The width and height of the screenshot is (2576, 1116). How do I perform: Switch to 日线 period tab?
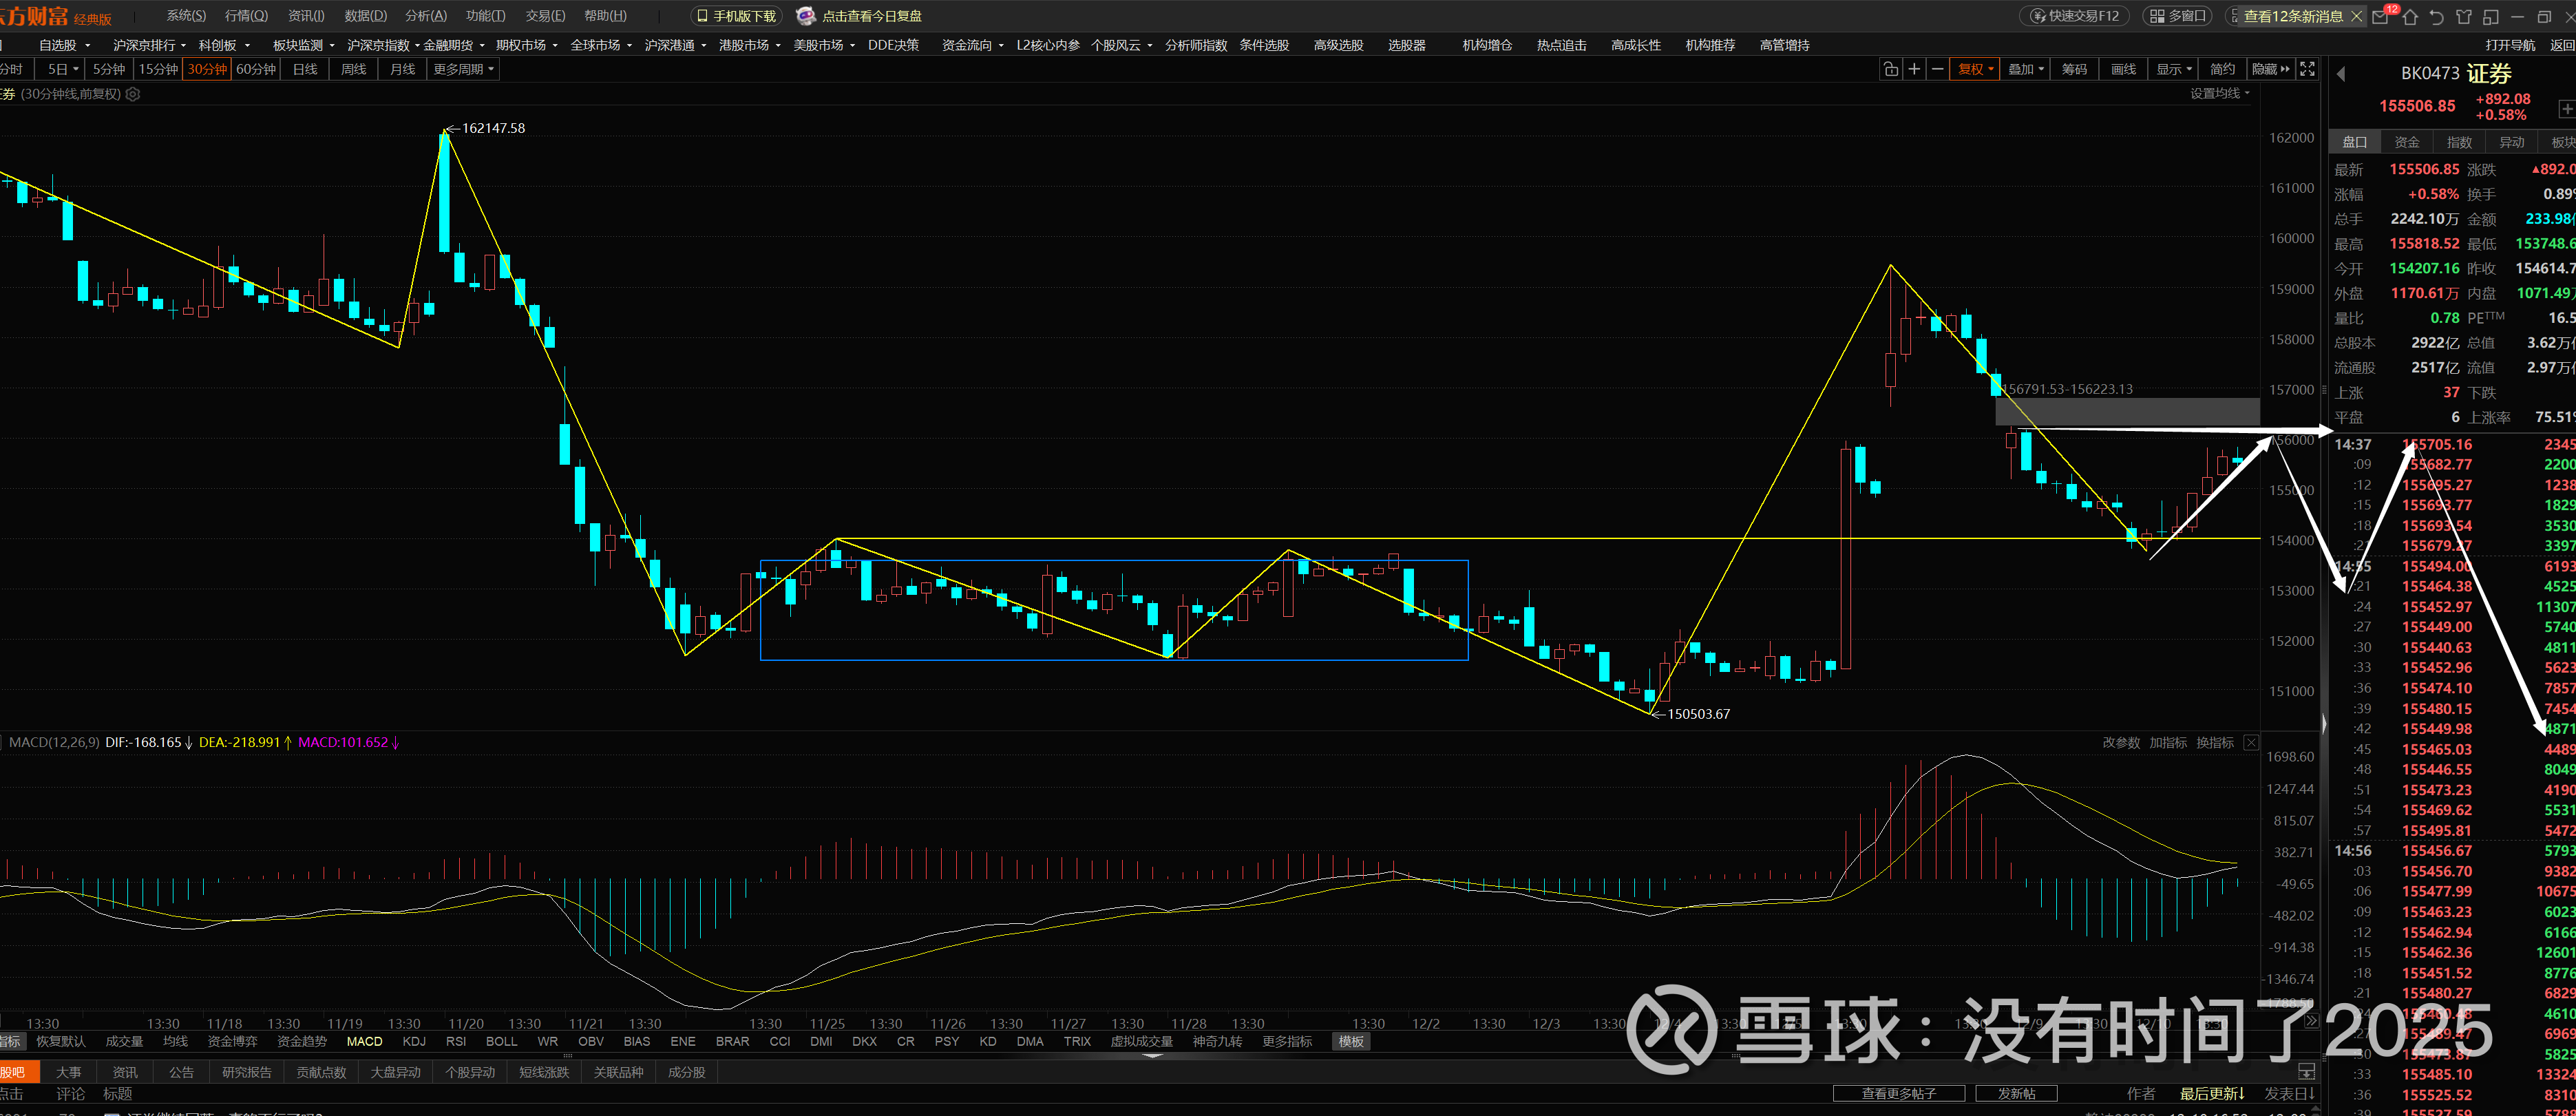coord(305,69)
